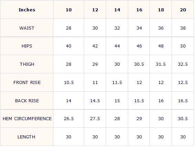Click thigh value 30.5 for size 16

[139, 64]
